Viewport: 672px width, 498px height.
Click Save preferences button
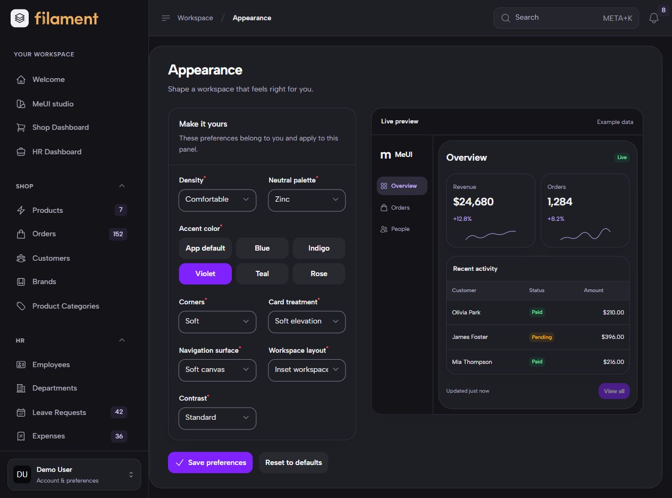tap(210, 462)
